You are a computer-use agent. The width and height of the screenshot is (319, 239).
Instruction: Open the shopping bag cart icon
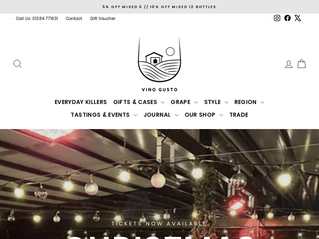point(302,64)
